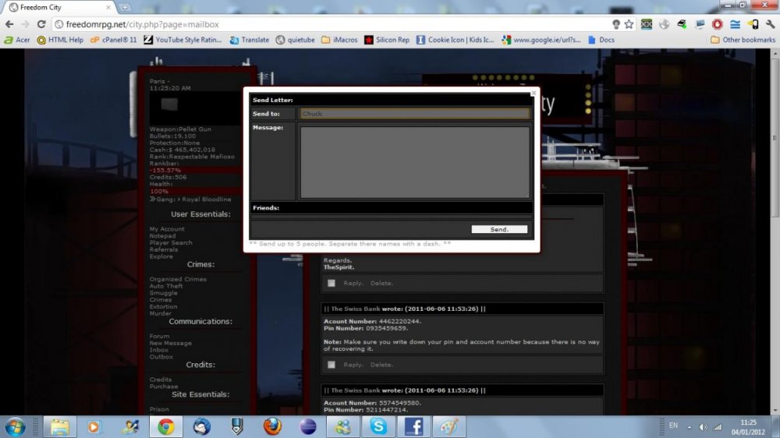Close the Send Letter popup

tap(534, 93)
